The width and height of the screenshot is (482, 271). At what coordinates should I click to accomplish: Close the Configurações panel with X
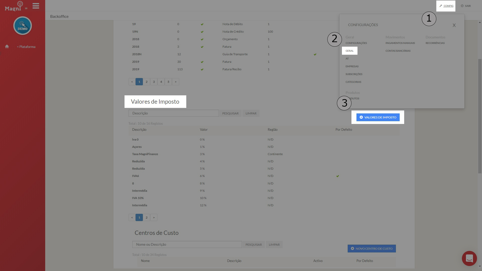click(x=454, y=25)
